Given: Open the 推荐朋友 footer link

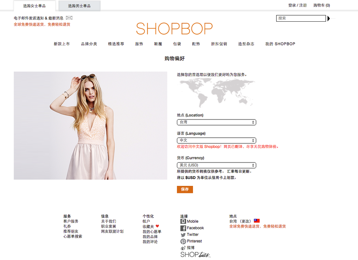Looking at the screenshot, I should (71, 231).
